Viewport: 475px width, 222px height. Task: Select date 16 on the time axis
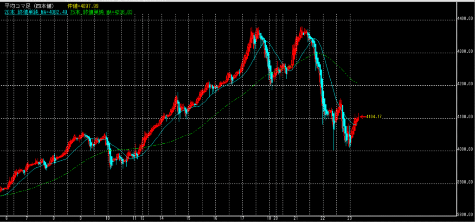click(215, 218)
